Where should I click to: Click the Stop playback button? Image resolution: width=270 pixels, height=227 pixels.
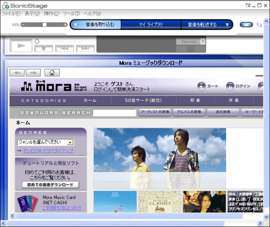tap(43, 49)
